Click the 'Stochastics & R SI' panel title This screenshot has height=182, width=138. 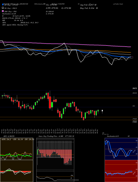point(118,136)
